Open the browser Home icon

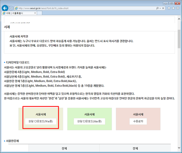(169, 8)
